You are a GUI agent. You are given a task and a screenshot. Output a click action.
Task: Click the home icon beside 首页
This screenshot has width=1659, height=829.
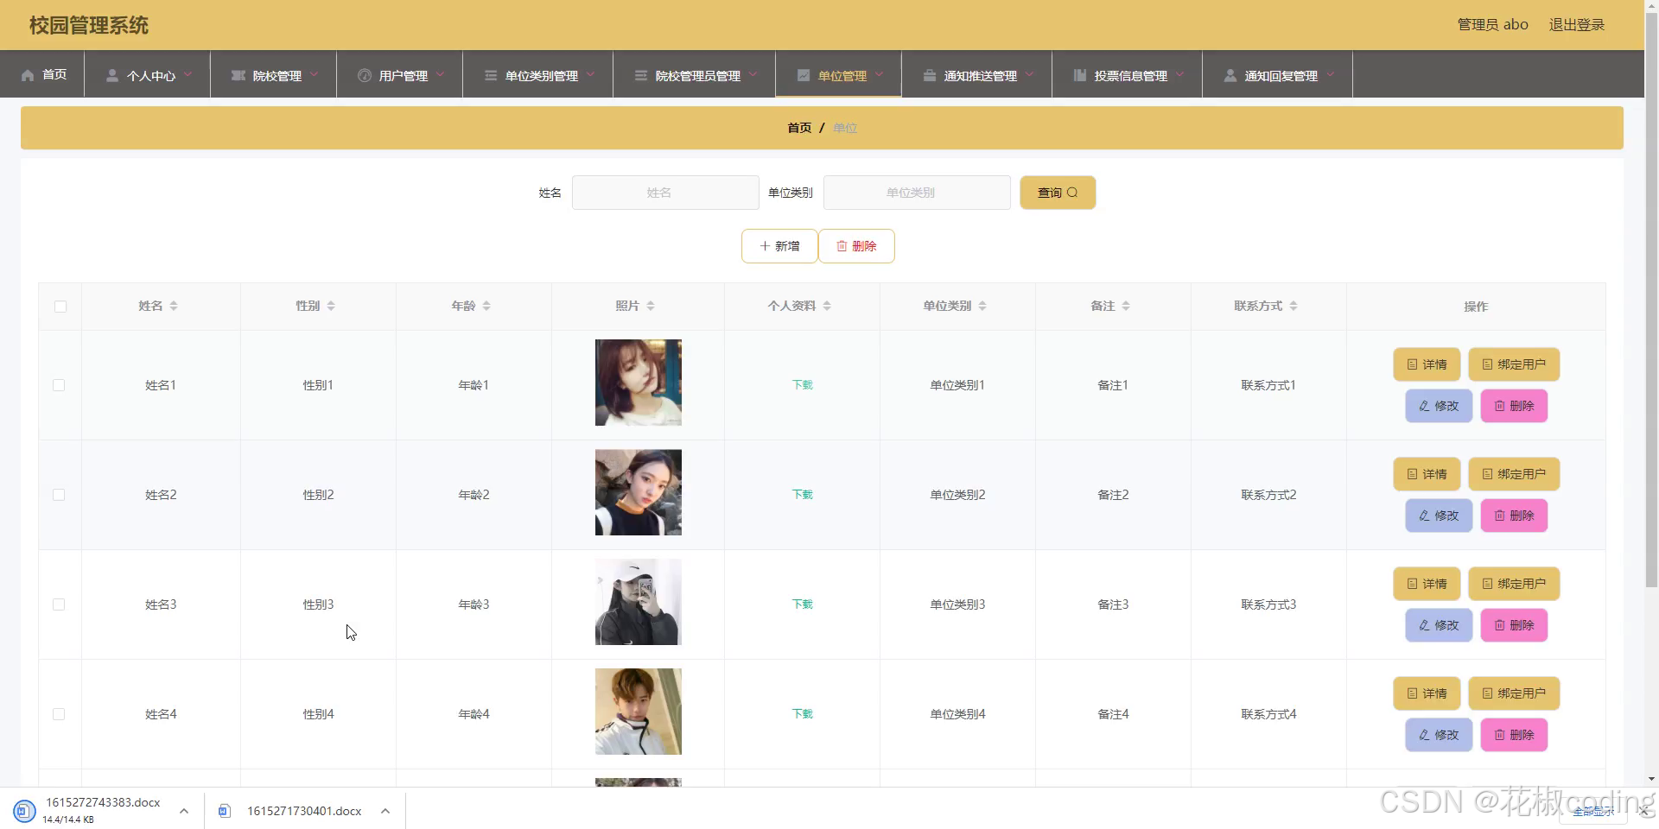coord(28,75)
